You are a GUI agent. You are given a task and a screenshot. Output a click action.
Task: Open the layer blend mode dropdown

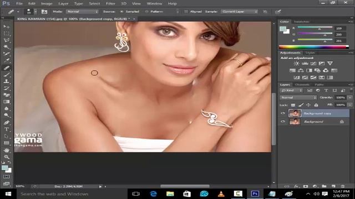pyautogui.click(x=298, y=98)
